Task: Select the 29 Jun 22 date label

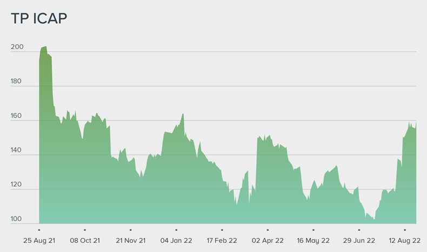Action: coord(359,240)
